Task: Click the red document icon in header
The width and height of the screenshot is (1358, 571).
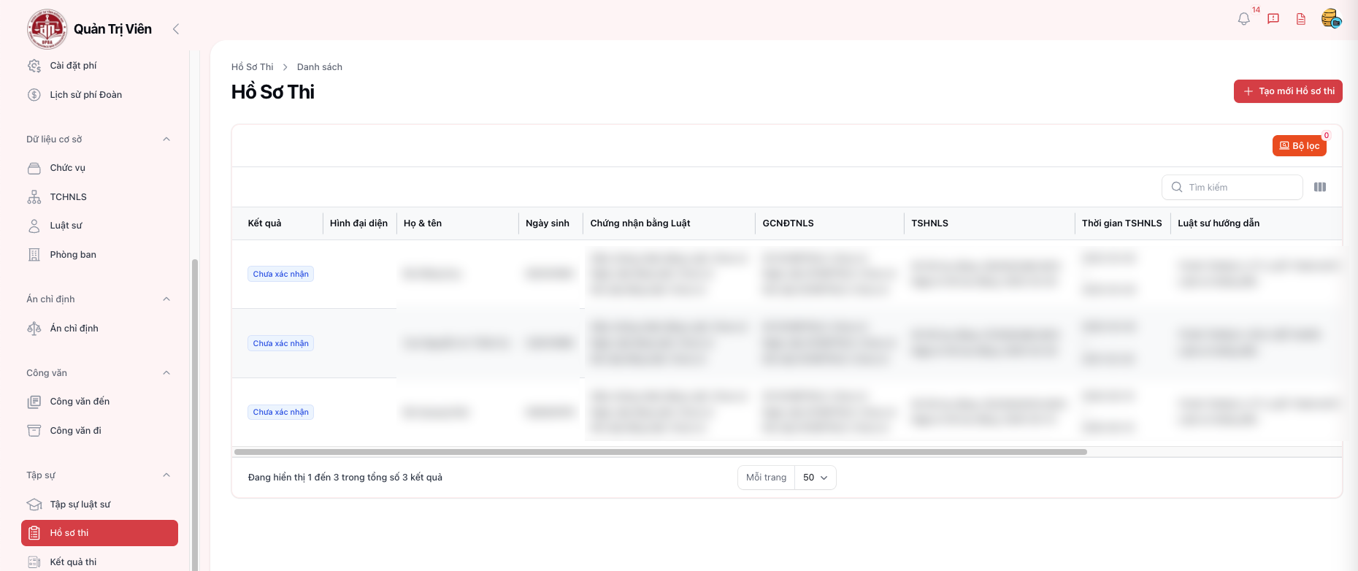Action: [1300, 19]
